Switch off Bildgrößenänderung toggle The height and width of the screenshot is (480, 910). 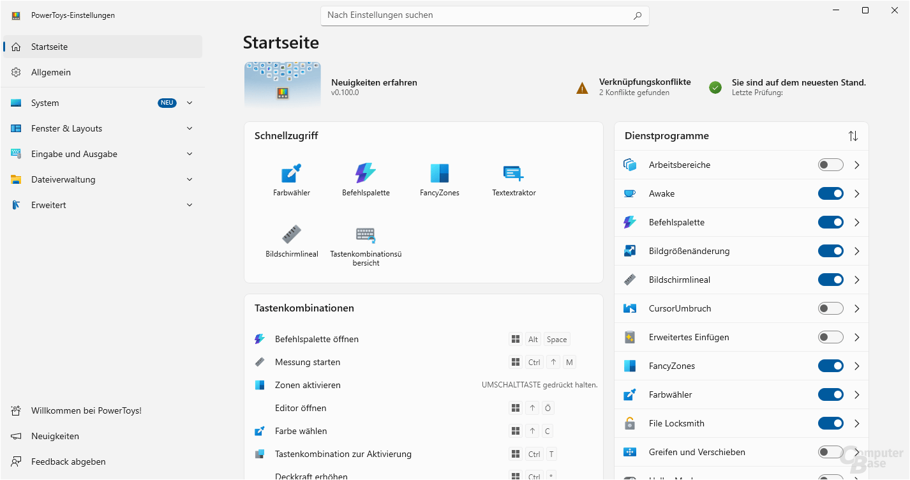click(x=831, y=251)
